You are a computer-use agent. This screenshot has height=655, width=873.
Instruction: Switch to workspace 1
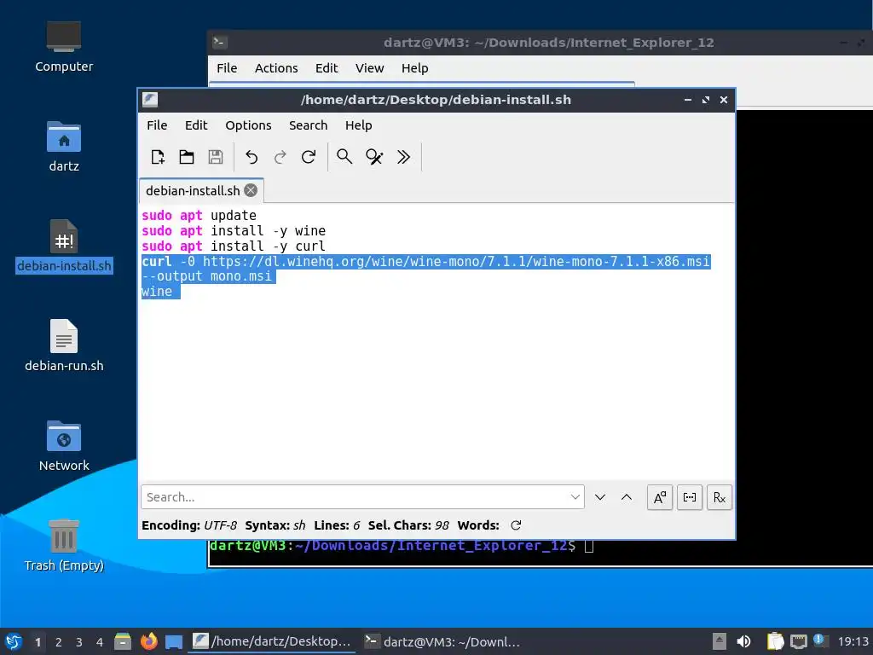[x=38, y=641]
